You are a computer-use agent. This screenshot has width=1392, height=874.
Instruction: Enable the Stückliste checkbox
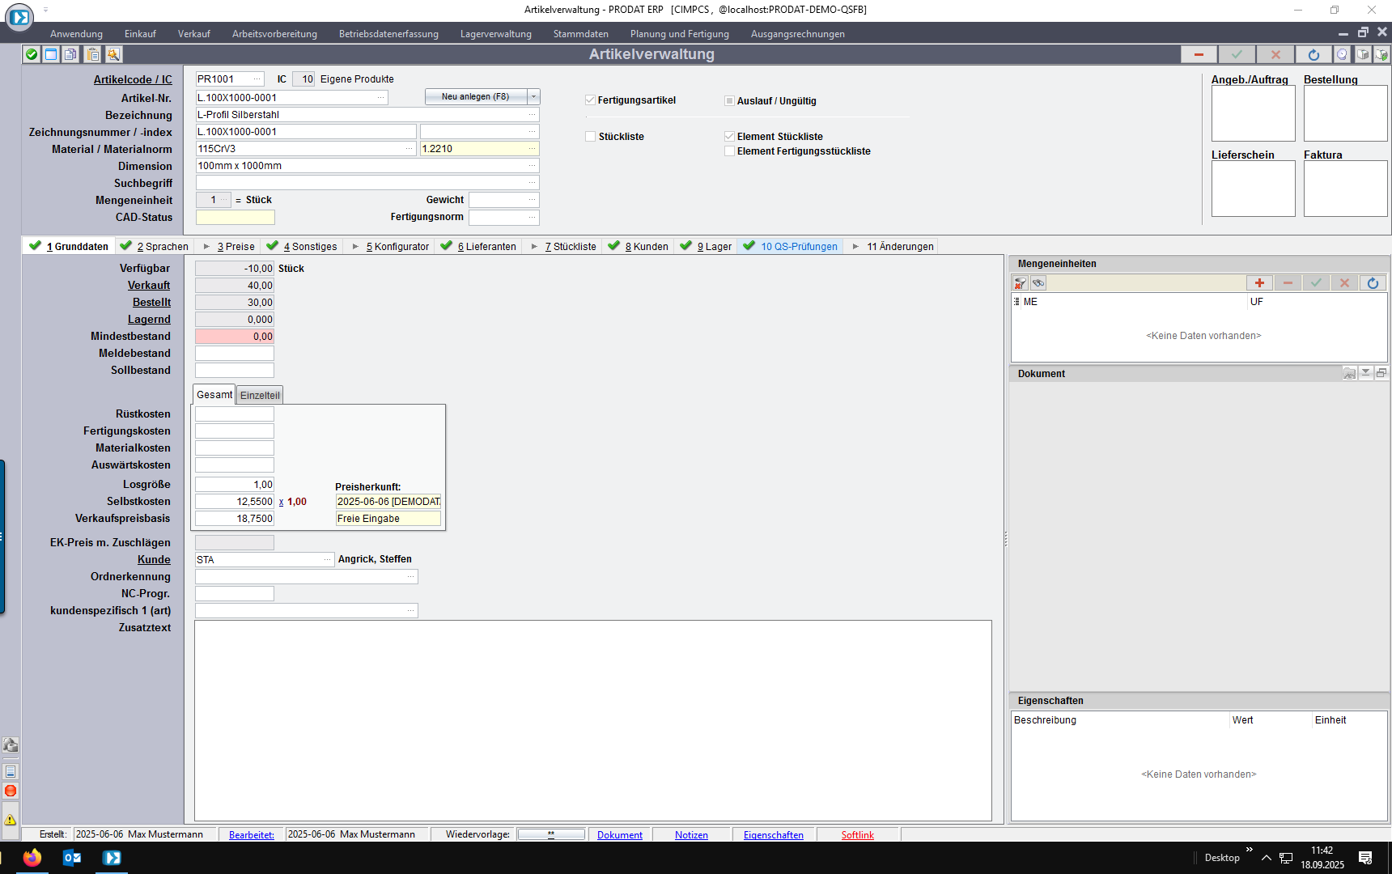pos(591,137)
